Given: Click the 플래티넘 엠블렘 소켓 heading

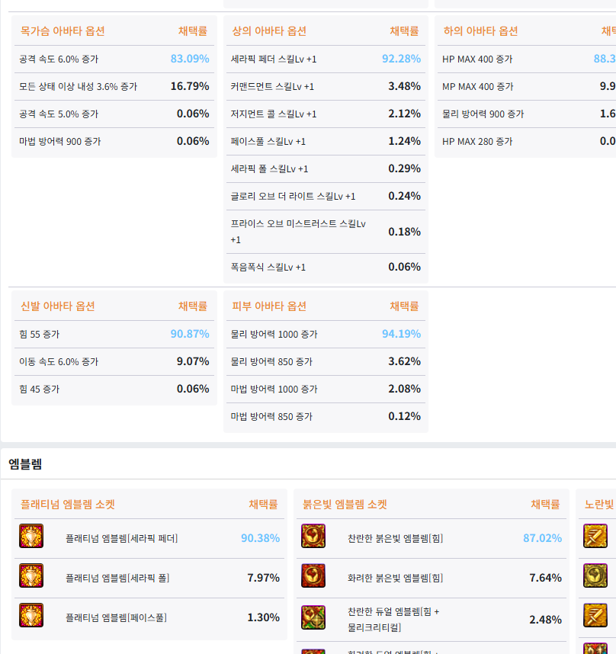Looking at the screenshot, I should pyautogui.click(x=68, y=505).
